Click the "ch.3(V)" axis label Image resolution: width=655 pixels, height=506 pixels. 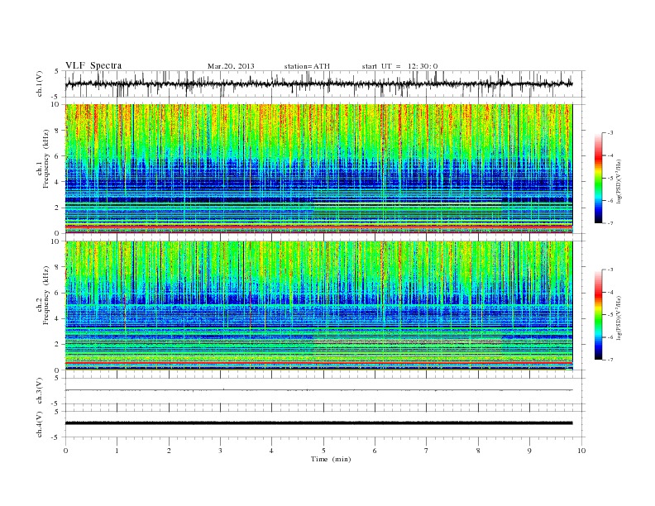(x=40, y=391)
